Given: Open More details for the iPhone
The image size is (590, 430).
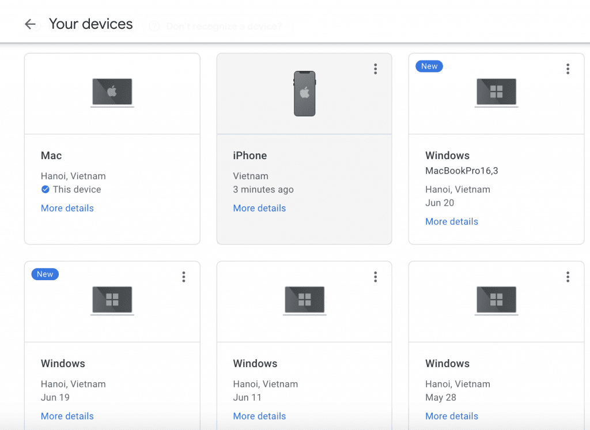Looking at the screenshot, I should (260, 208).
